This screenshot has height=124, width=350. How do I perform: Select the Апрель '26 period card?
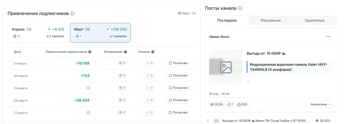point(38,32)
